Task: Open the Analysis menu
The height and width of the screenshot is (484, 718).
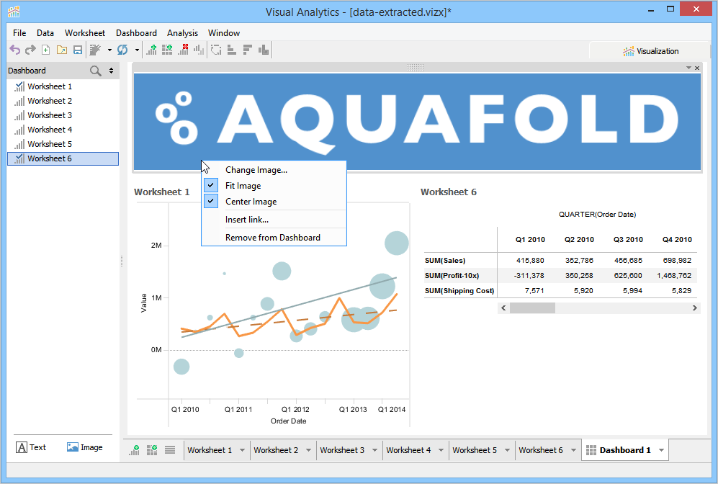Action: click(x=182, y=33)
